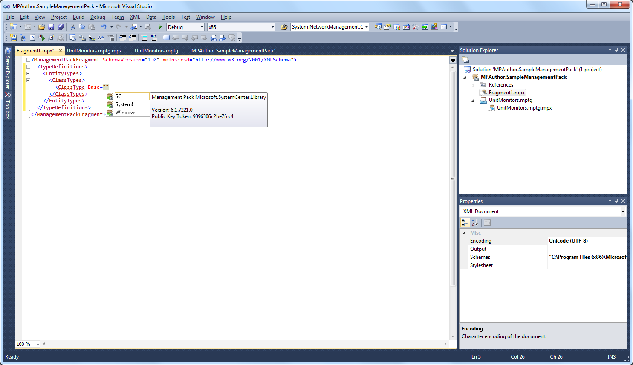The image size is (633, 365).
Task: Open the Properties Window toolbar icon
Action: (x=387, y=27)
